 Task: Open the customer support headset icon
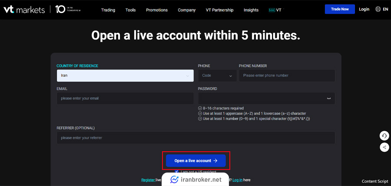point(384,136)
